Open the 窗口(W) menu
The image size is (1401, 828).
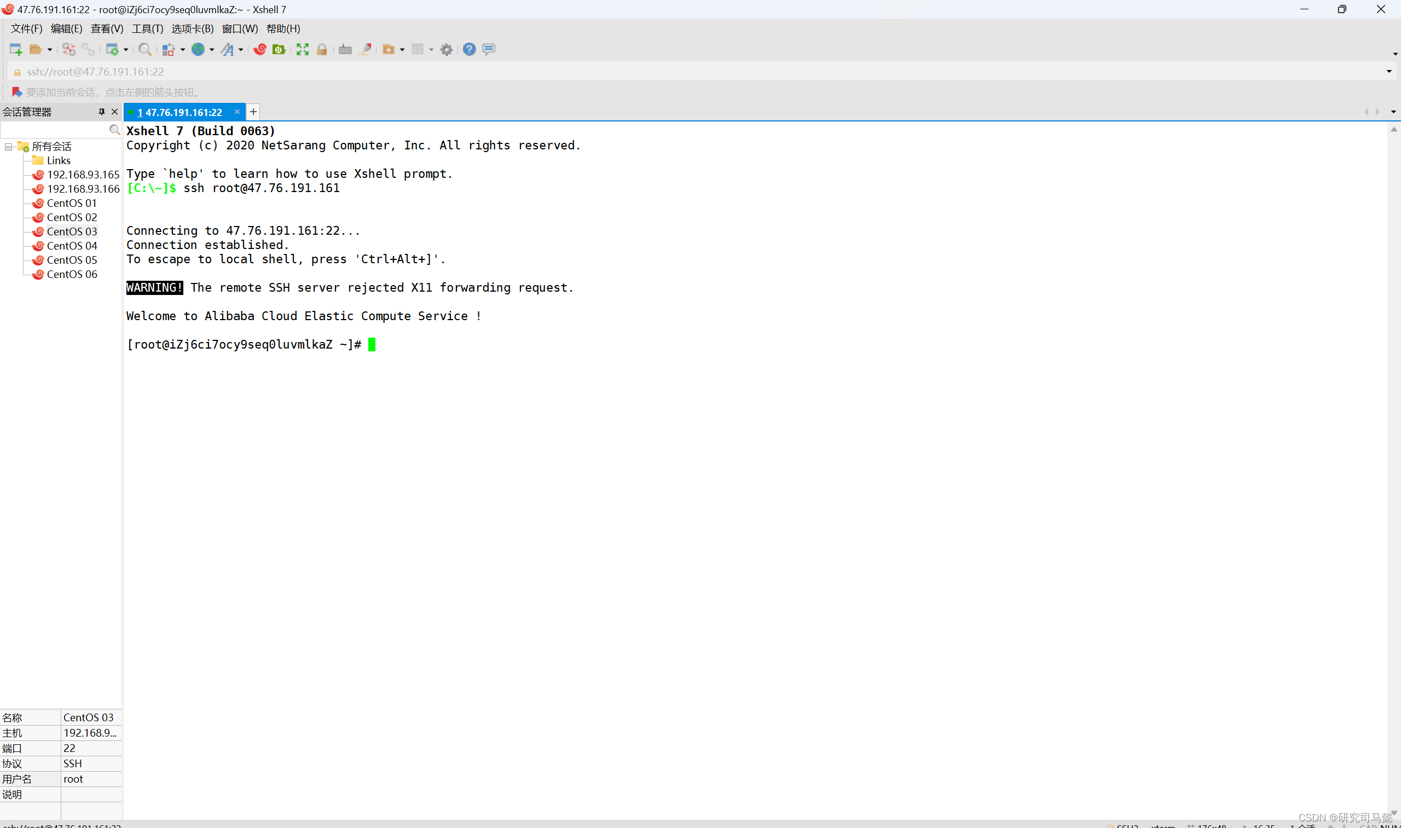(240, 28)
